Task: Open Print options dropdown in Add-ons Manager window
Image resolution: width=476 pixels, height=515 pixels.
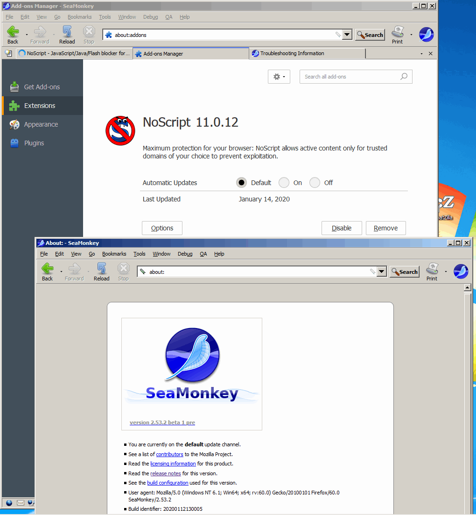Action: point(412,35)
